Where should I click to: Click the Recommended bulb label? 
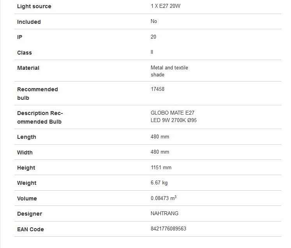coord(37,94)
